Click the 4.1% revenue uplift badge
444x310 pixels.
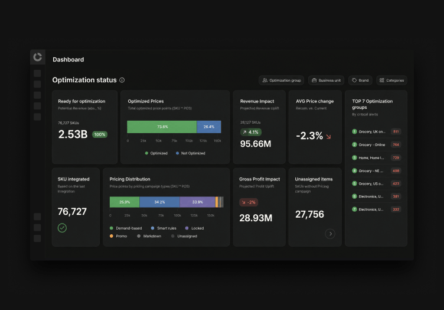click(x=251, y=132)
